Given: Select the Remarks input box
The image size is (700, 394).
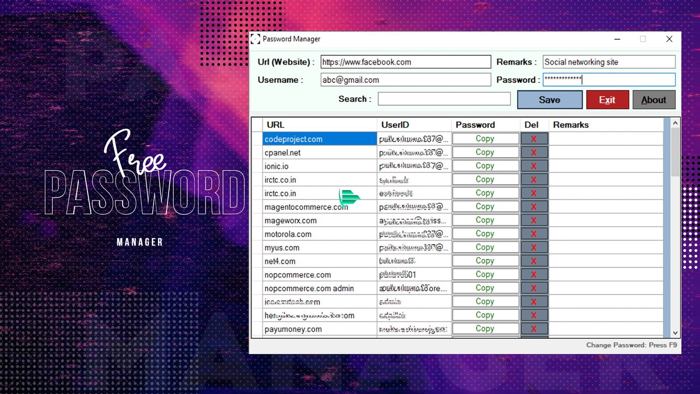Looking at the screenshot, I should coord(609,62).
